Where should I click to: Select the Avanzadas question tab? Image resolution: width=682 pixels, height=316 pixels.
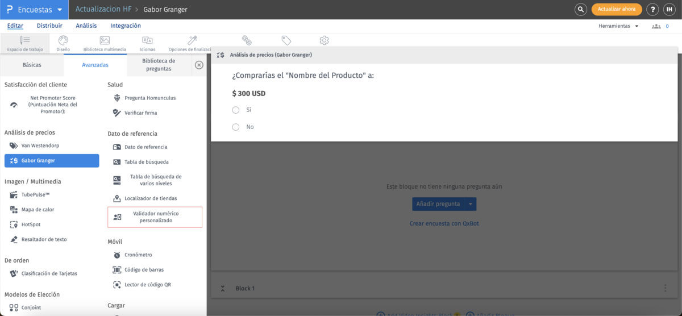point(95,65)
